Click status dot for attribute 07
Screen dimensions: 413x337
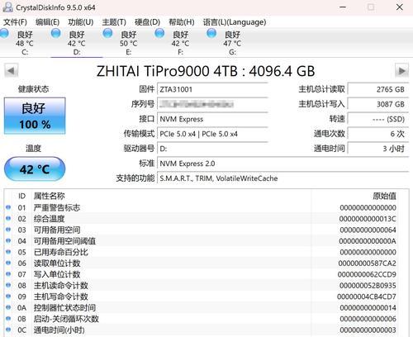pyautogui.click(x=8, y=274)
